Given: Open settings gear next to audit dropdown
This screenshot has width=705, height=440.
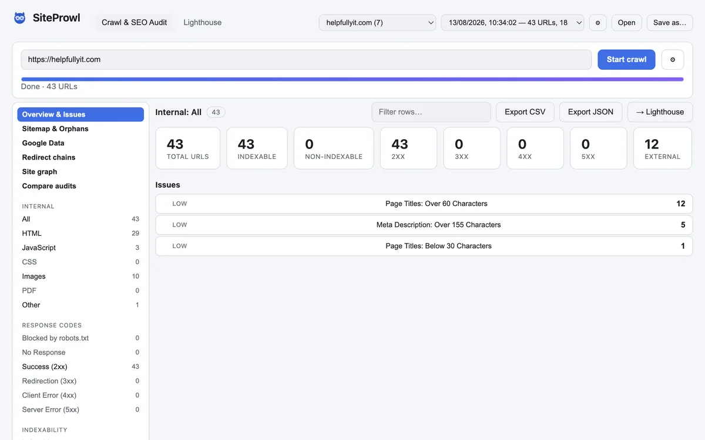Looking at the screenshot, I should coord(597,22).
